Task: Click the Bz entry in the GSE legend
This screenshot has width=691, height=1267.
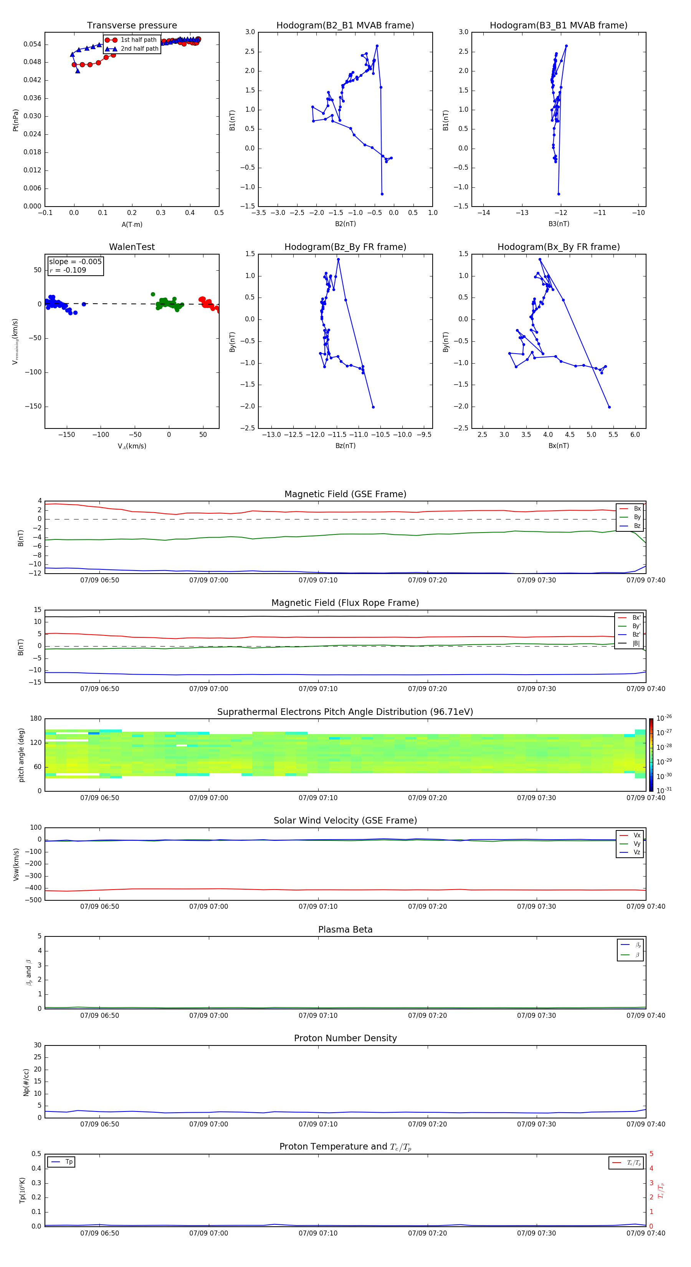Action: click(630, 526)
